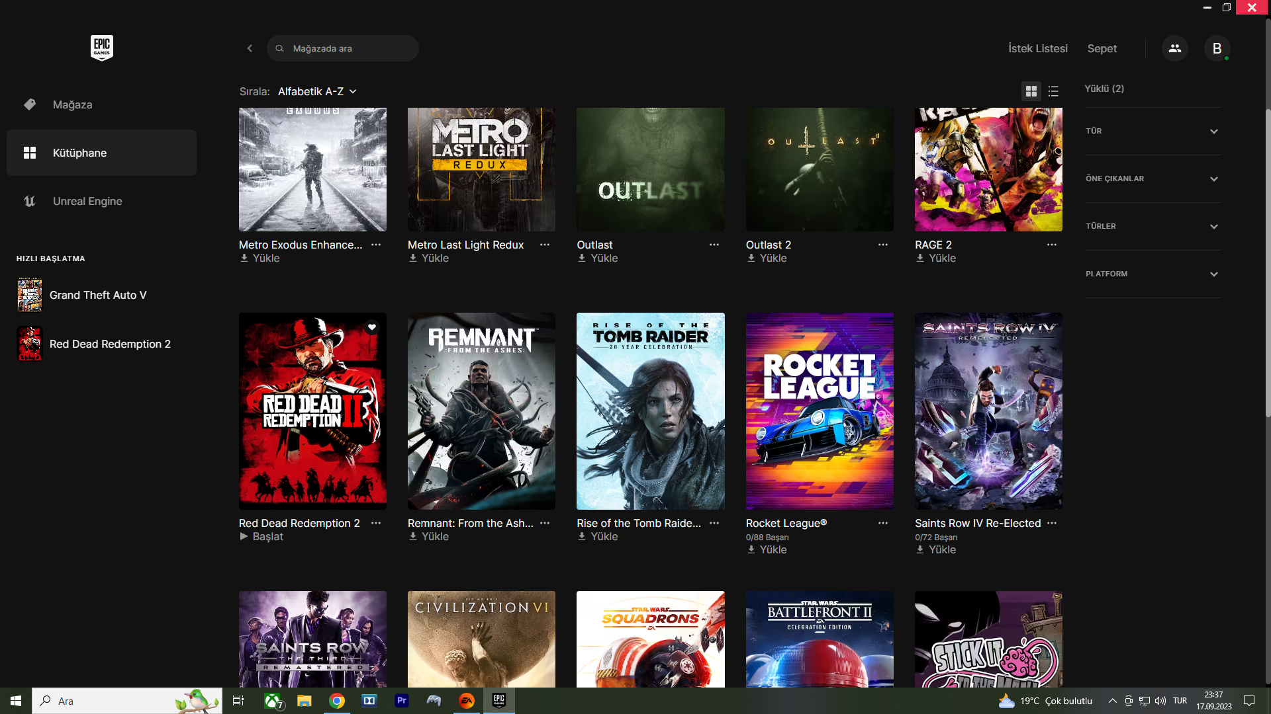Click the Epic Games taskbar icon
1271x714 pixels.
coord(499,701)
